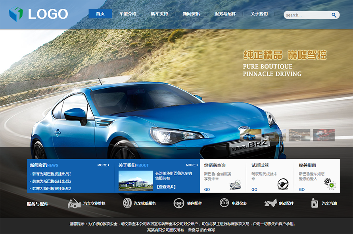The image size is (353, 234).
Task: Click the 汽车专业维修 label
Action: tap(94, 203)
